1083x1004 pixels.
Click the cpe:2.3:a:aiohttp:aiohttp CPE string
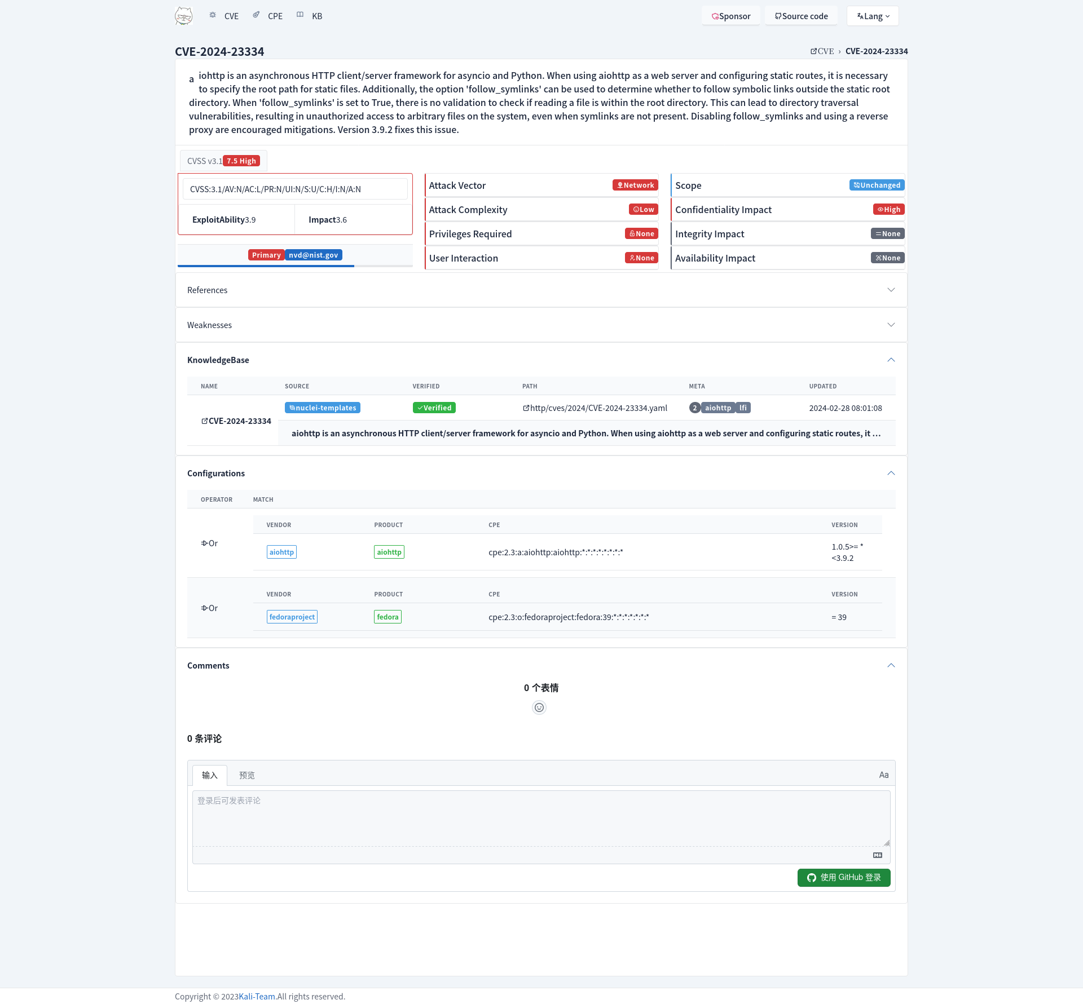[x=556, y=552]
